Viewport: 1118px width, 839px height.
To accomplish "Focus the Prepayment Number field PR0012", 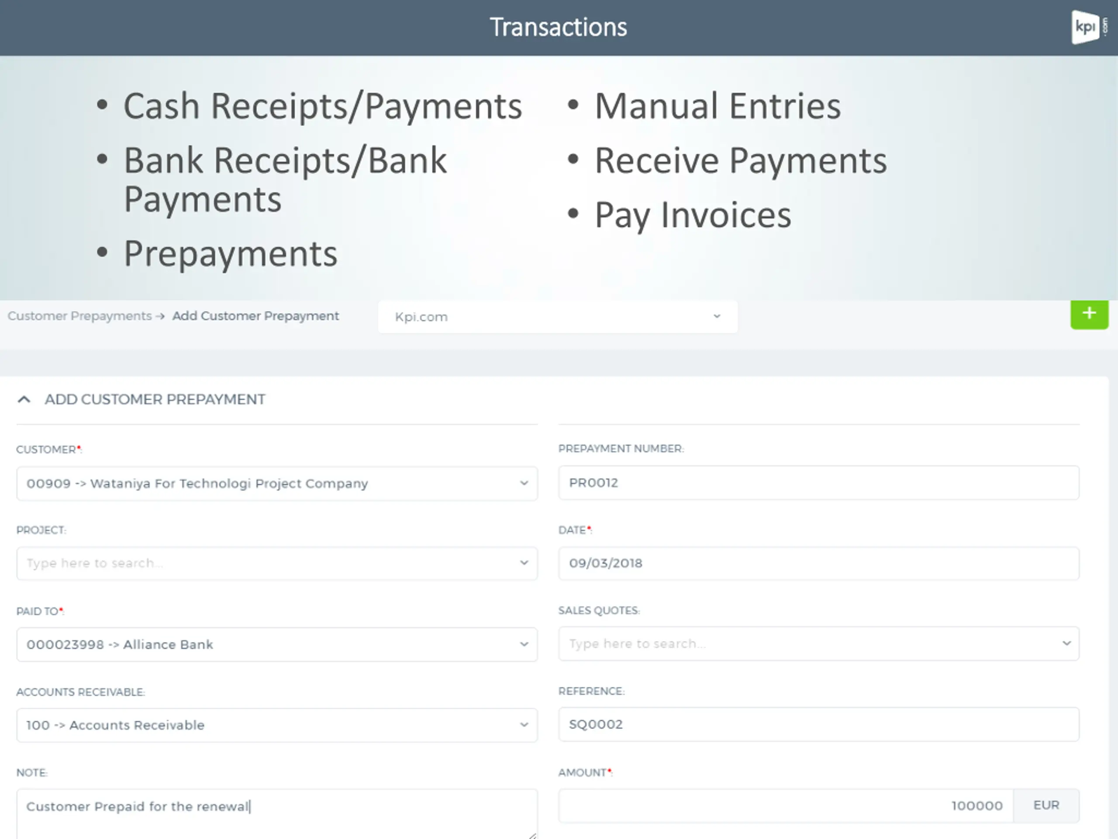I will tap(819, 482).
